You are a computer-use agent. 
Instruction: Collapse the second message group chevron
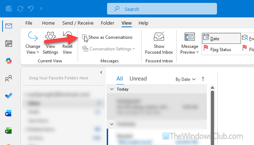click(112, 124)
